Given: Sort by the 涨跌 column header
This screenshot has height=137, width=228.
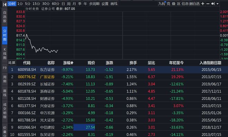Looking at the screenshot, I should coord(110,63).
